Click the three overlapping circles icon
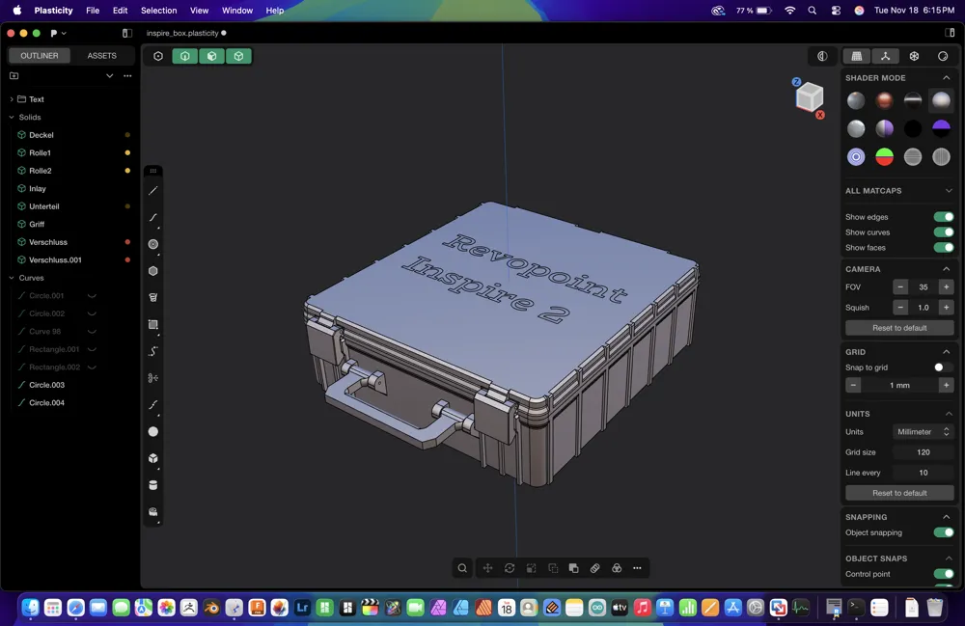The height and width of the screenshot is (626, 965). coord(617,568)
